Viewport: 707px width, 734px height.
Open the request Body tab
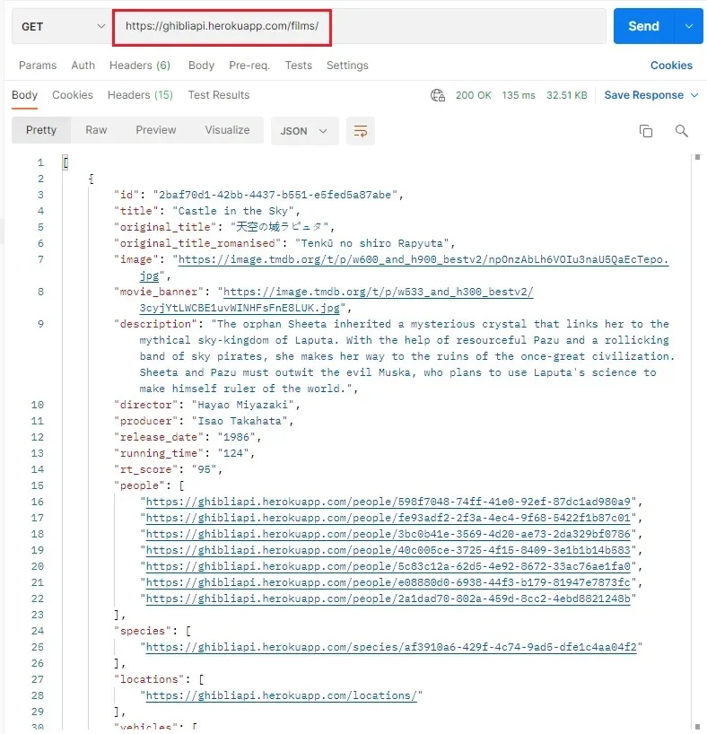click(201, 66)
